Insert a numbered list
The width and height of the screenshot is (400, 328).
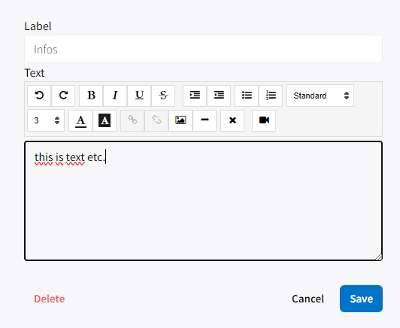(x=271, y=96)
